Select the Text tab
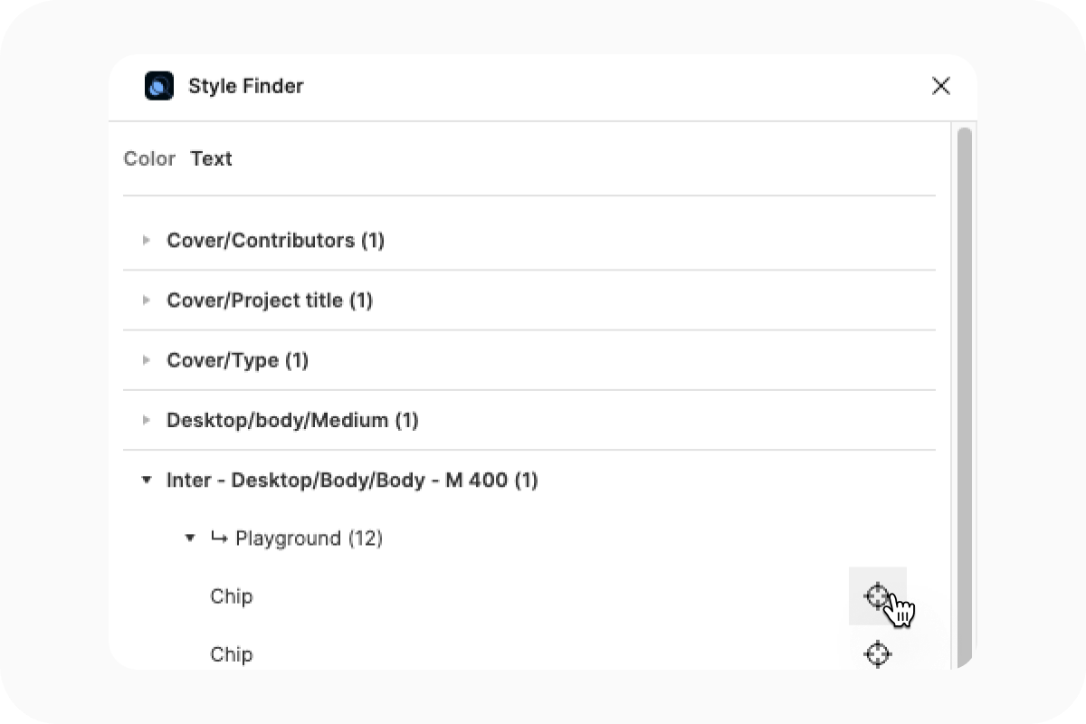This screenshot has width=1086, height=724. coord(211,158)
